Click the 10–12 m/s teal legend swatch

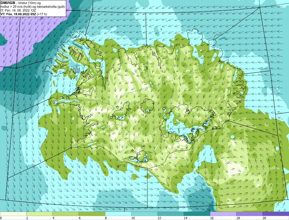click(144, 214)
